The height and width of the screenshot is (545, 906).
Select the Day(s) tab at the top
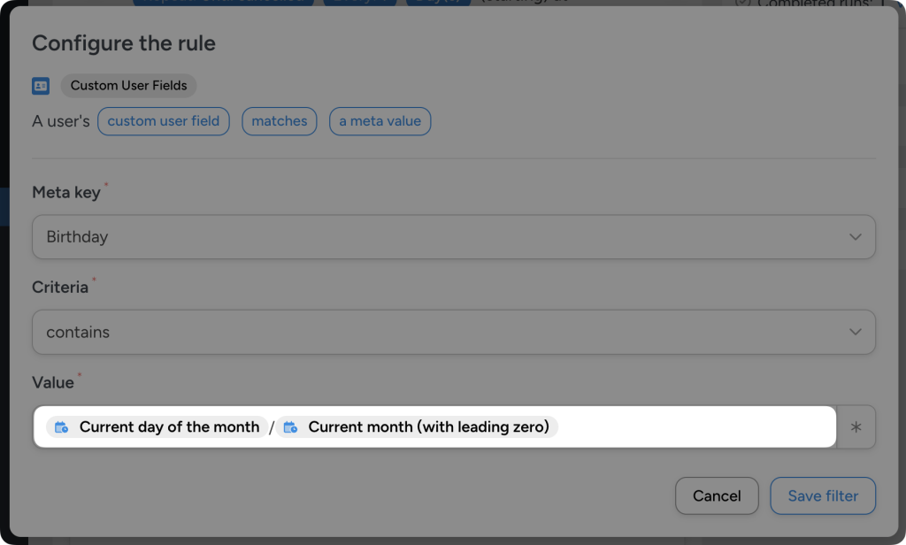[440, 2]
